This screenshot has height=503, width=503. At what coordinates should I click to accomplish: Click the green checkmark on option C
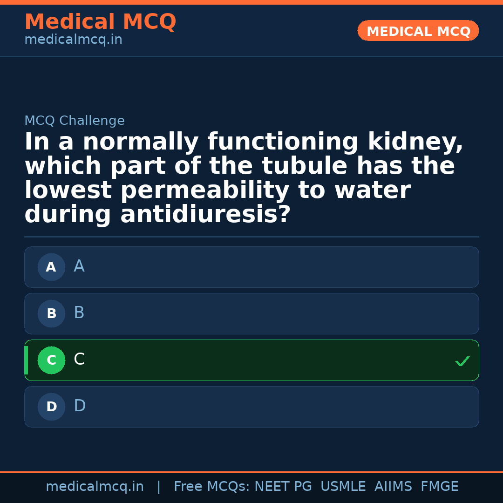[x=462, y=361]
